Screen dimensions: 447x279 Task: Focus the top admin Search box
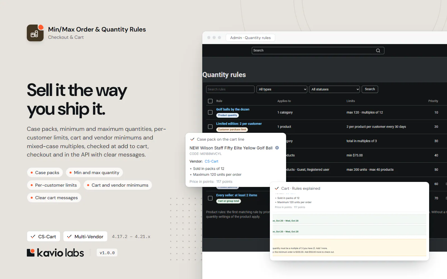(318, 50)
